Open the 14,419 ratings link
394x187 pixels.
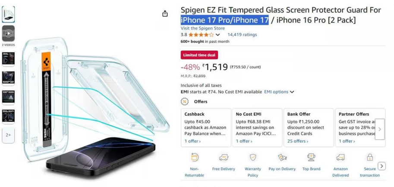(x=242, y=35)
